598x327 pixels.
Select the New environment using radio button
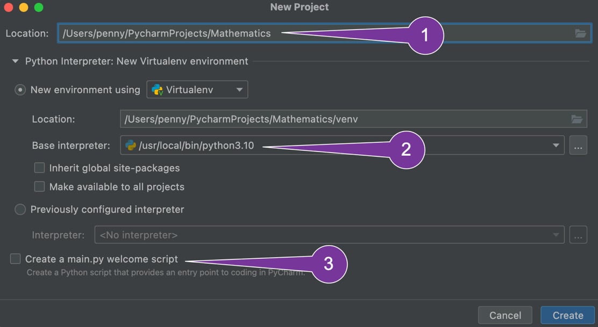click(20, 90)
